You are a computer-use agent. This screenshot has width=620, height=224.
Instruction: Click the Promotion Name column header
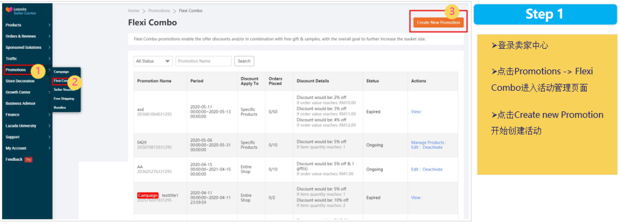click(x=154, y=81)
